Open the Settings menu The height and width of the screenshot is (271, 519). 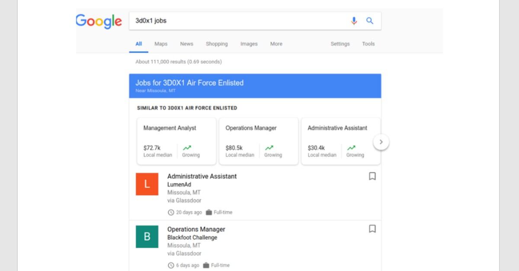tap(340, 44)
